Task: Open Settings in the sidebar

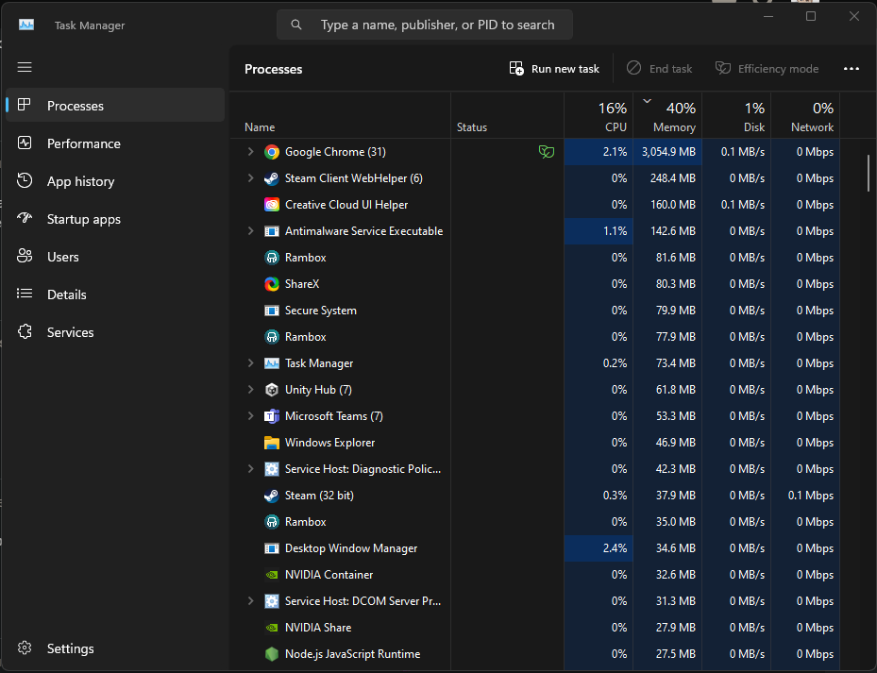Action: [x=70, y=648]
